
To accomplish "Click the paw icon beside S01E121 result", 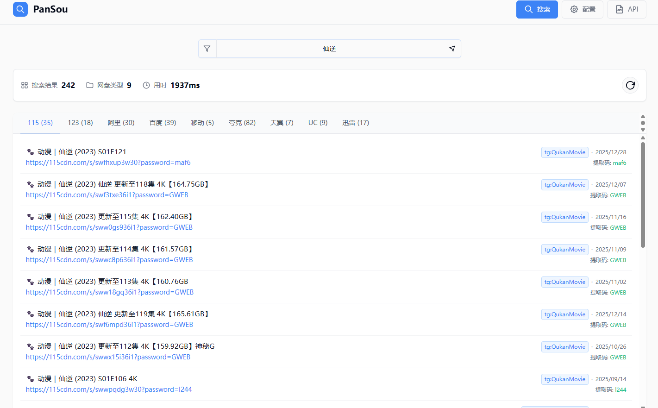I will 31,152.
